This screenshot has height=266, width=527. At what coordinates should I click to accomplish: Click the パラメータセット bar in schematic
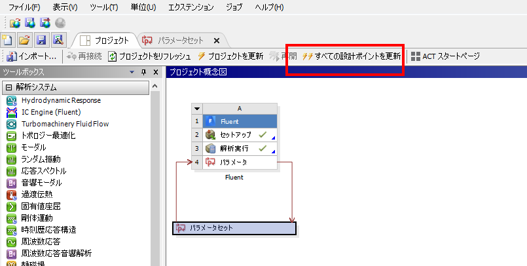(x=234, y=229)
